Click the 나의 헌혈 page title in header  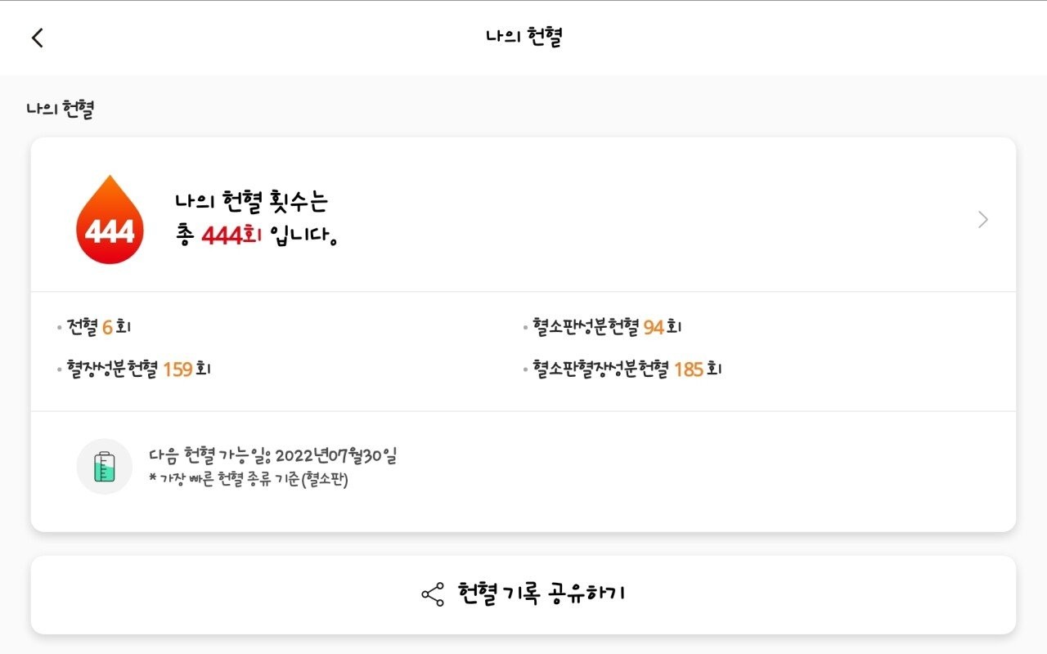coord(523,38)
